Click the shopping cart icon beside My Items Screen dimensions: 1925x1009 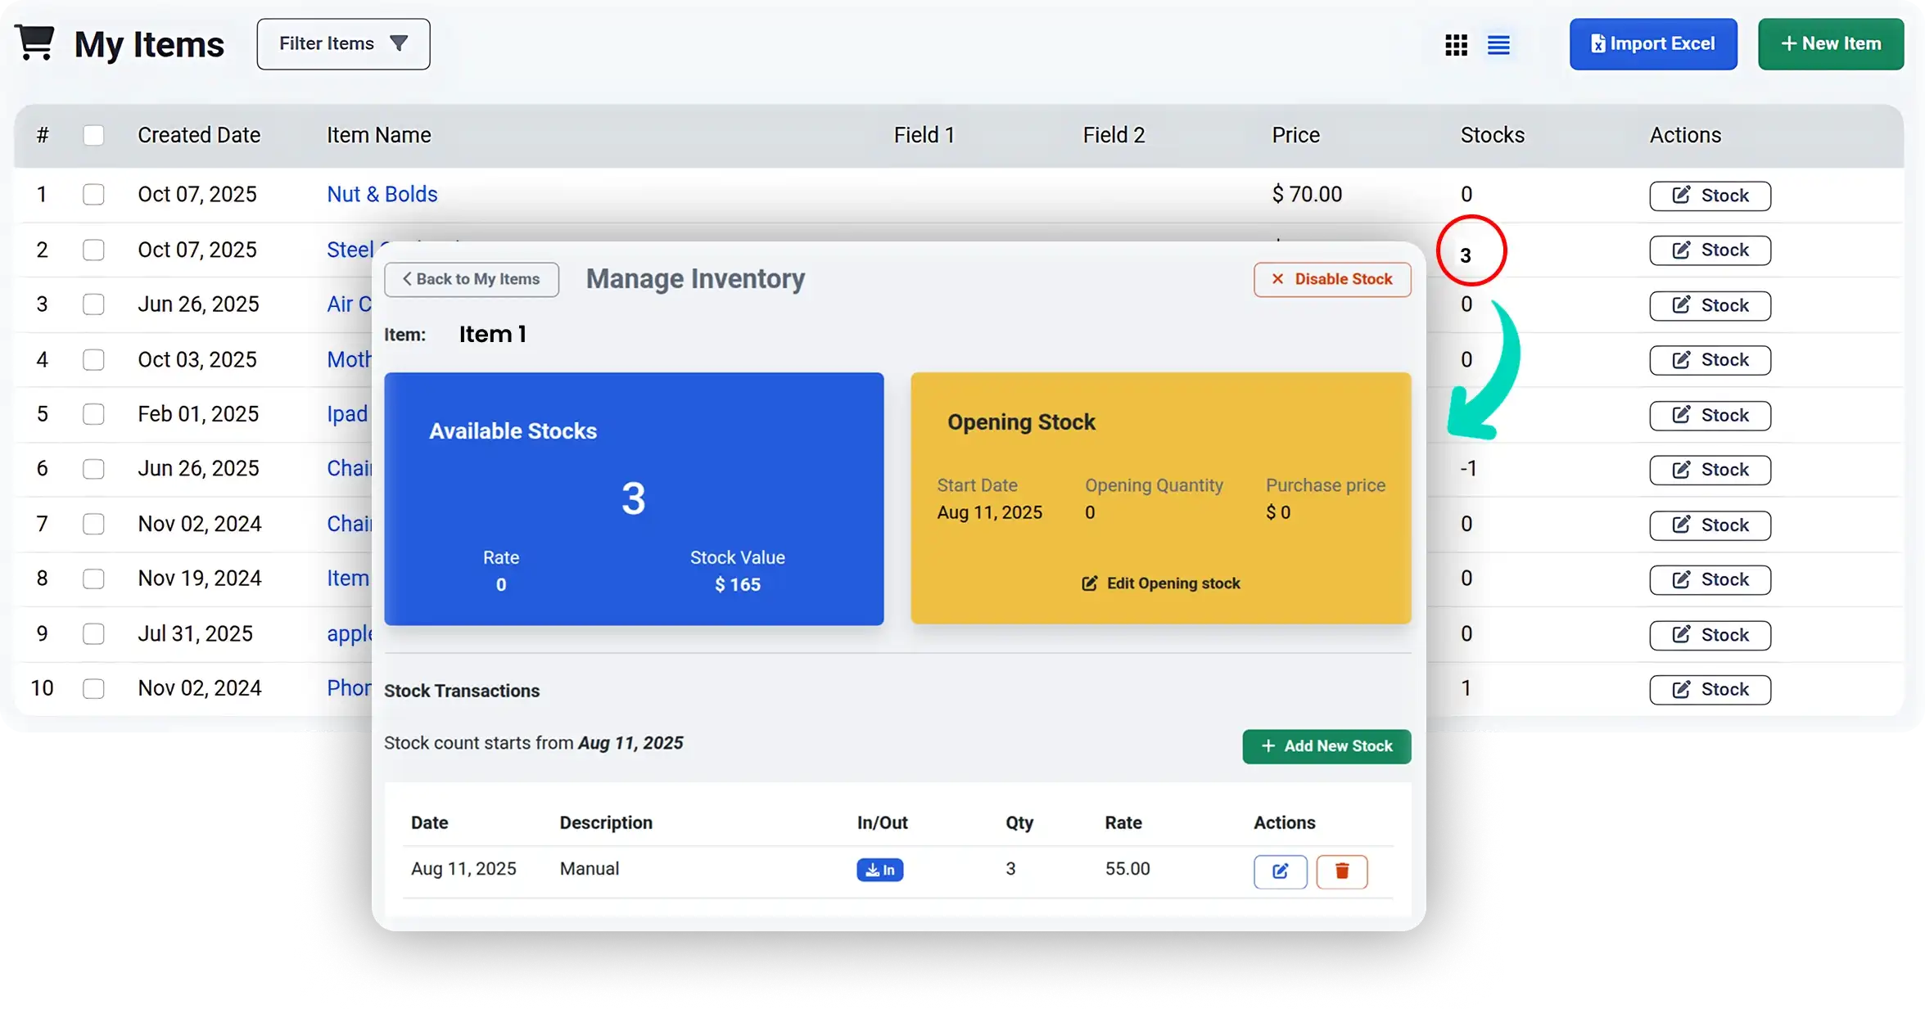click(x=34, y=41)
